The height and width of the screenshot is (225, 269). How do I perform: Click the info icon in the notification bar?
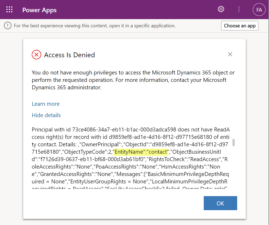coord(8,26)
